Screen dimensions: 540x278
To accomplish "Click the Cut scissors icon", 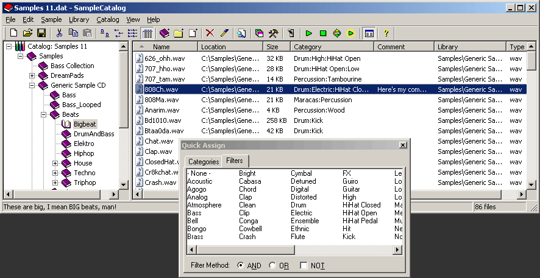I will point(59,33).
